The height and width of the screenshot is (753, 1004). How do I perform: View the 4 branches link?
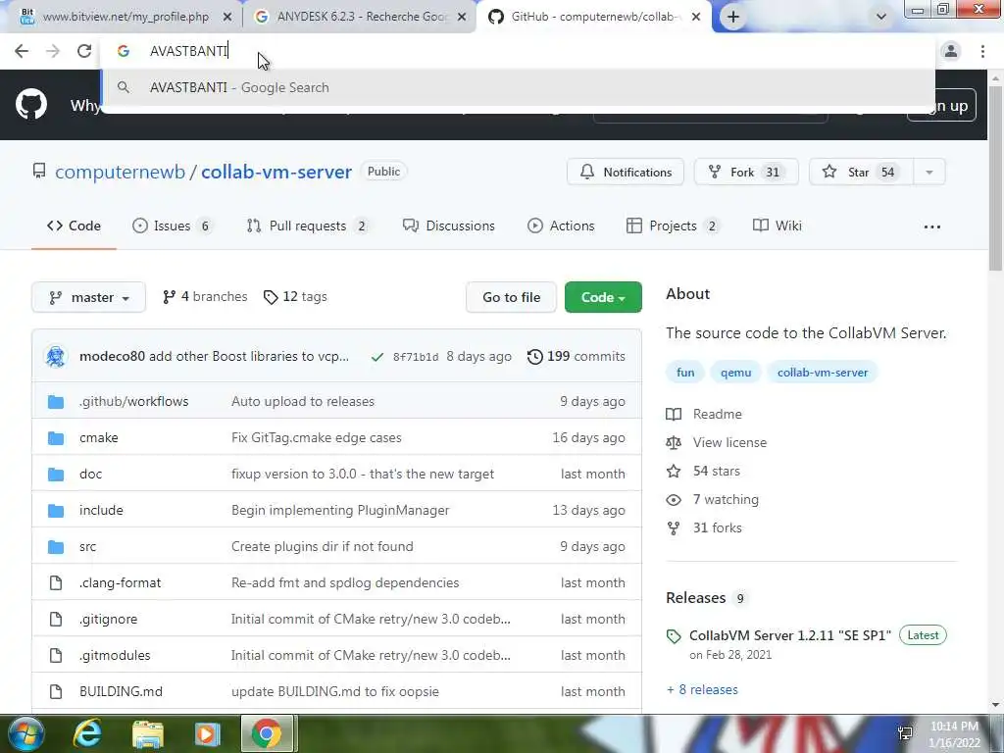pyautogui.click(x=205, y=297)
